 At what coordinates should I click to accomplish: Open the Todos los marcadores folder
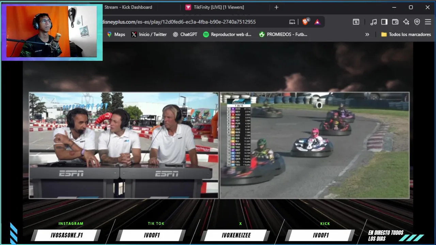[x=406, y=34]
